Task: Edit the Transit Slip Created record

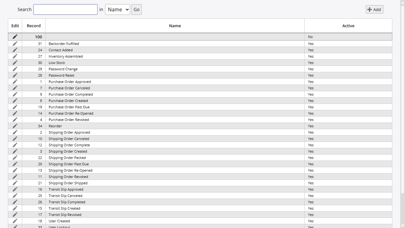Action: click(15, 208)
